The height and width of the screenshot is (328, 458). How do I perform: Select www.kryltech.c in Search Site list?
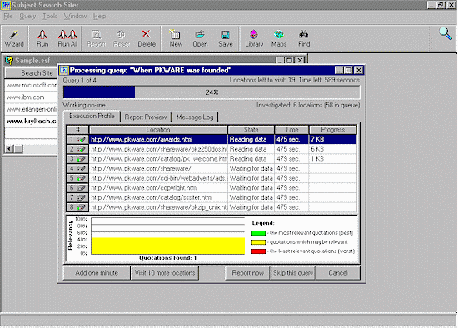(x=31, y=122)
